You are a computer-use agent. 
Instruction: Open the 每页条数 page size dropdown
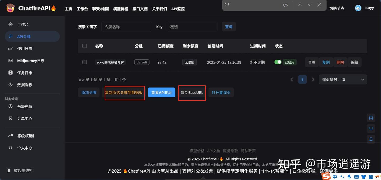click(343, 79)
